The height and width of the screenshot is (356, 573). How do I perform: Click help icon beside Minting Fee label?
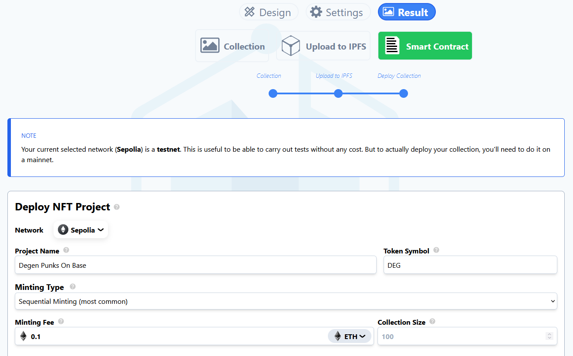coord(61,322)
